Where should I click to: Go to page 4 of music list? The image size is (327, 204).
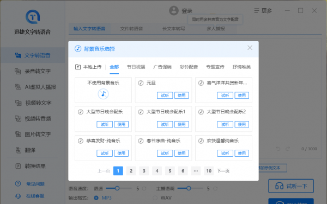157,171
